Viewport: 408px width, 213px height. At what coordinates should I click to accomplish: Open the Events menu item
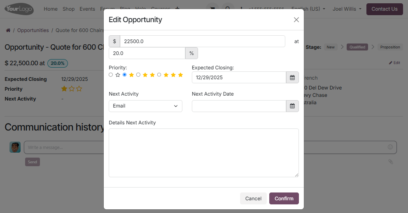[87, 9]
